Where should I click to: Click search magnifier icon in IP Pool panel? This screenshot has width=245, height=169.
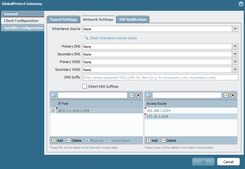(54, 95)
